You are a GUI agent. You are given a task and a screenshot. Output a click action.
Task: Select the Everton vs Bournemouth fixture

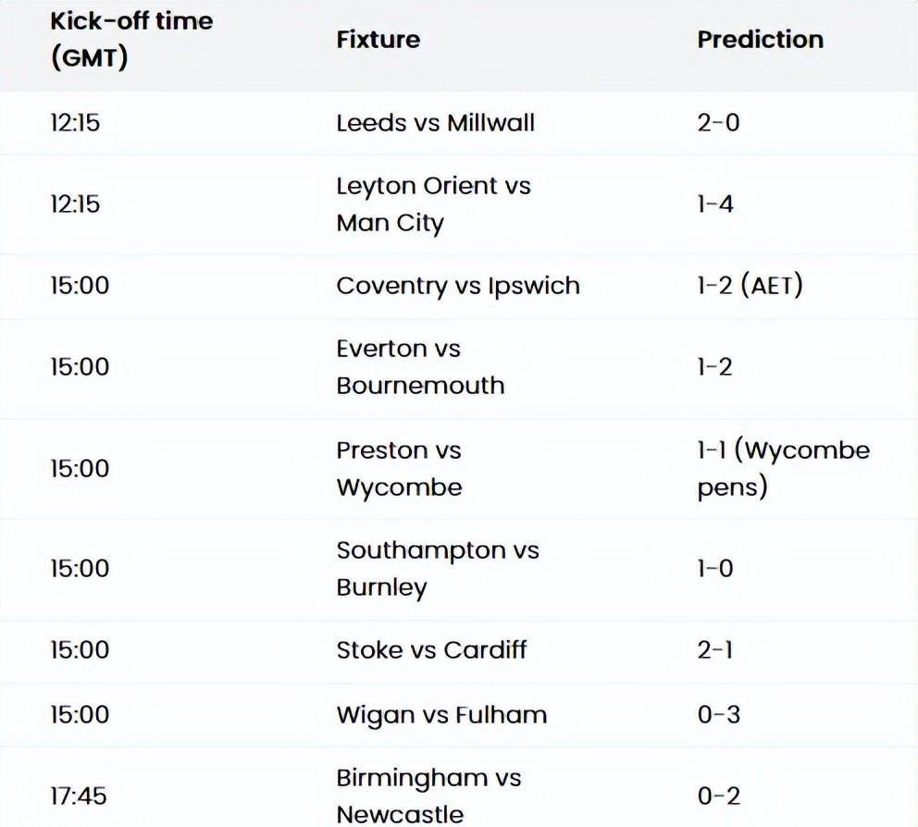click(x=420, y=367)
